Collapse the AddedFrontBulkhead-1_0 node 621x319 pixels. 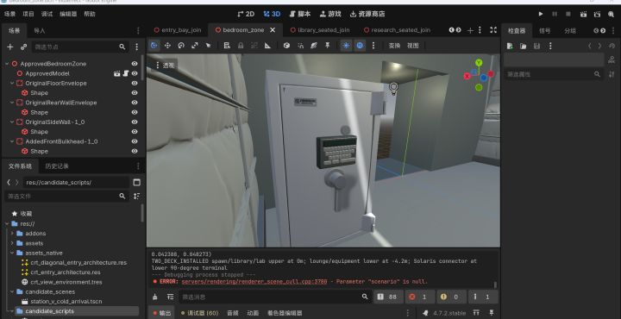12,141
